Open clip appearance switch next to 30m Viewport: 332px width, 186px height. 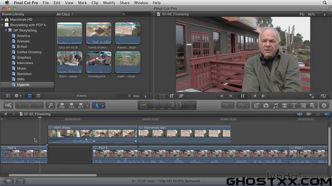(x=145, y=96)
